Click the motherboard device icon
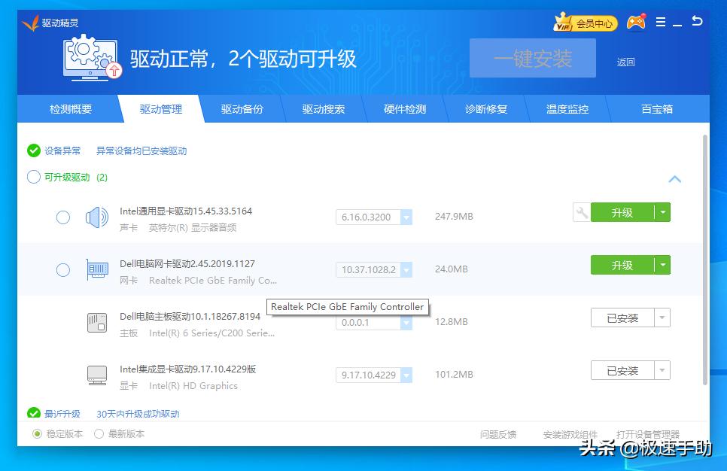This screenshot has height=471, width=727. [x=97, y=323]
